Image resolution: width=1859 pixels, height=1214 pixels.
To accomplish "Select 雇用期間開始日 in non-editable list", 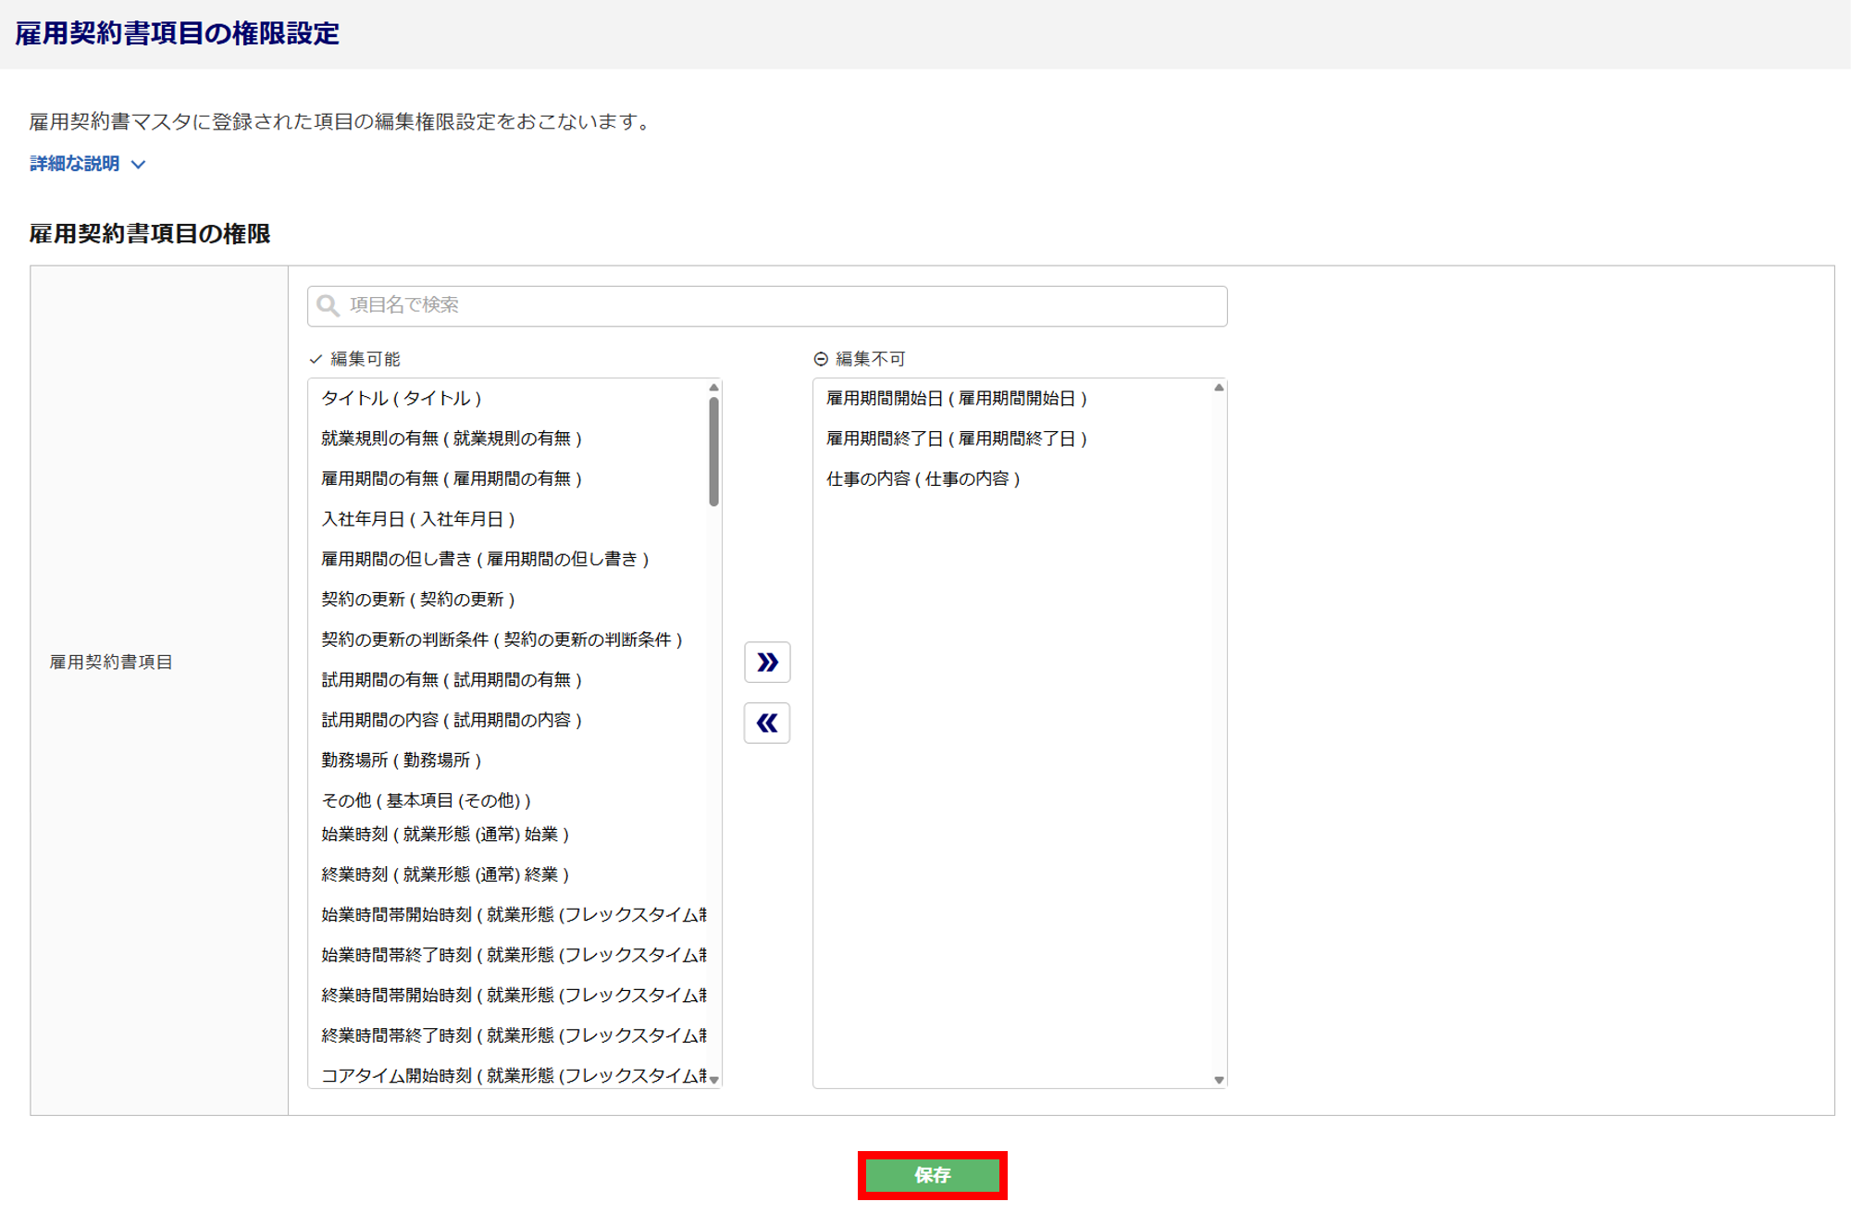I will [956, 398].
